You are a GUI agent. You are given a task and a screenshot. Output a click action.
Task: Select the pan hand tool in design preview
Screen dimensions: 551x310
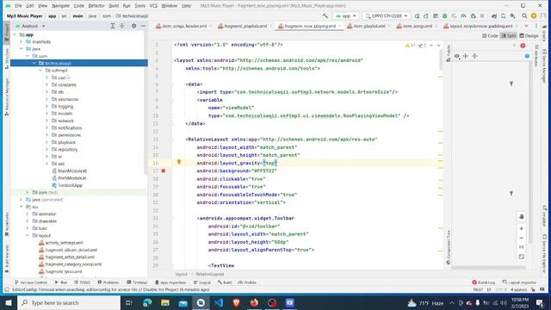click(x=522, y=216)
